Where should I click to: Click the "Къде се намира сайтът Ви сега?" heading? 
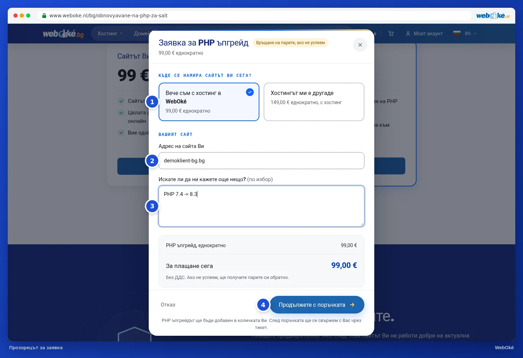pyautogui.click(x=205, y=76)
